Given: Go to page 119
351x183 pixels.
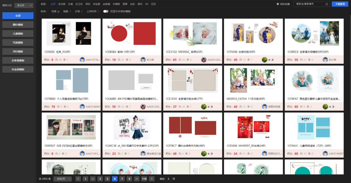Looking at the screenshot, I should (x=144, y=179).
